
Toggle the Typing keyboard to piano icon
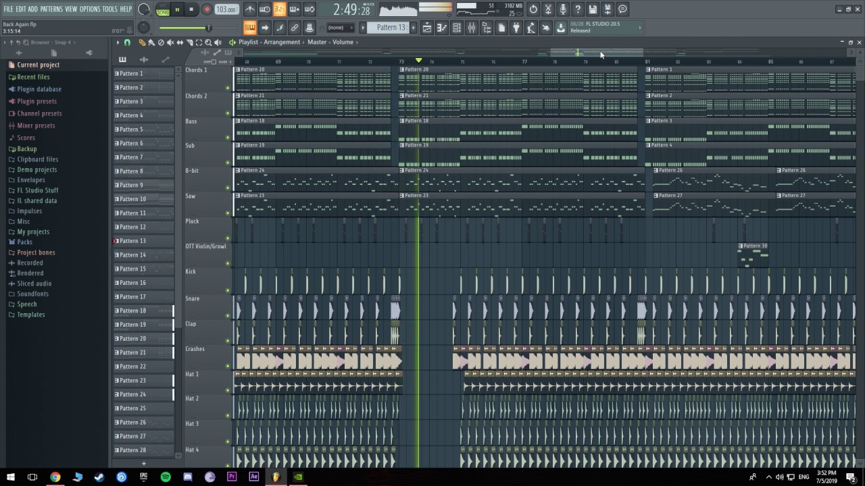coord(249,28)
